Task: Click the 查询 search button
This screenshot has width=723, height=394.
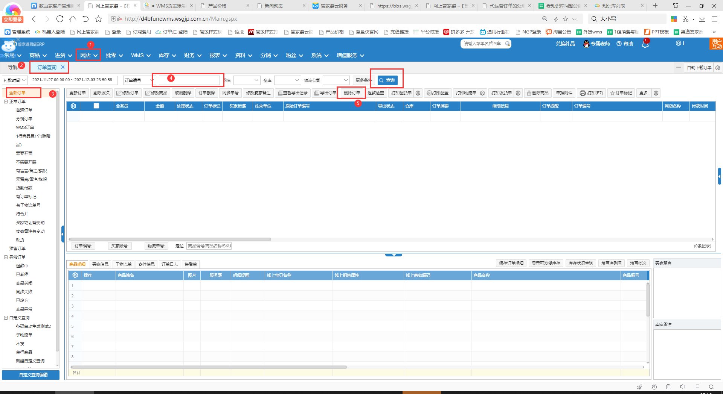Action: click(x=387, y=80)
